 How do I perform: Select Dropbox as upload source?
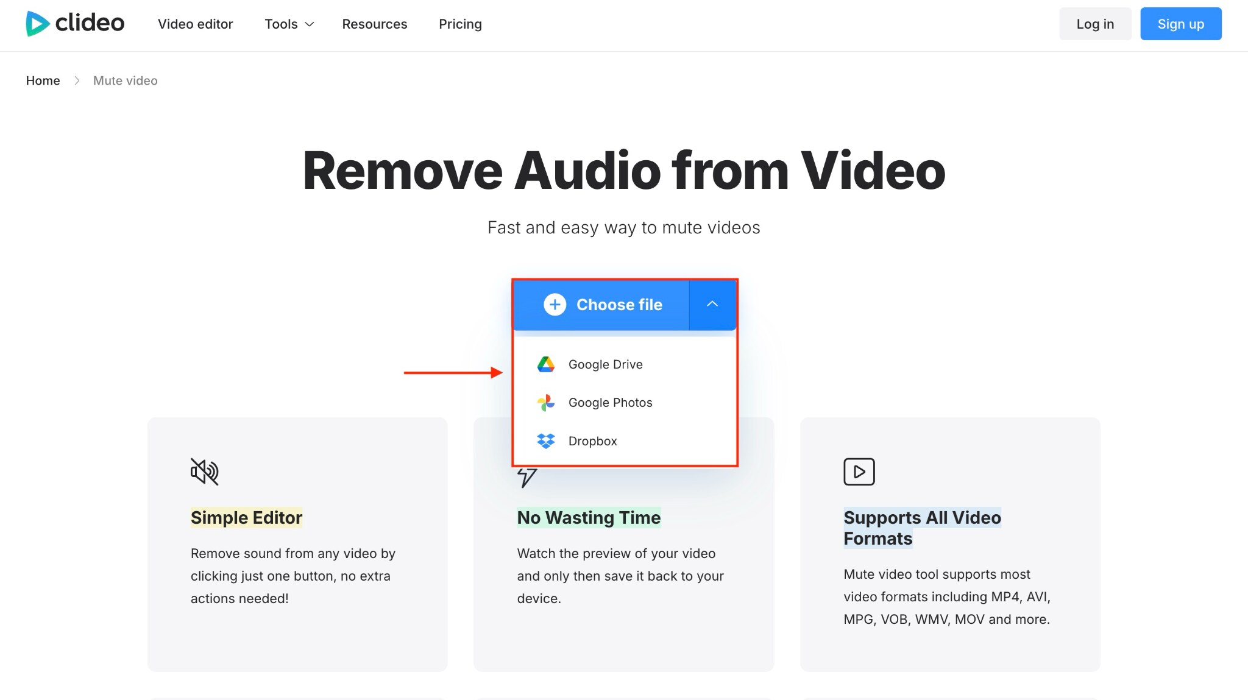point(625,441)
